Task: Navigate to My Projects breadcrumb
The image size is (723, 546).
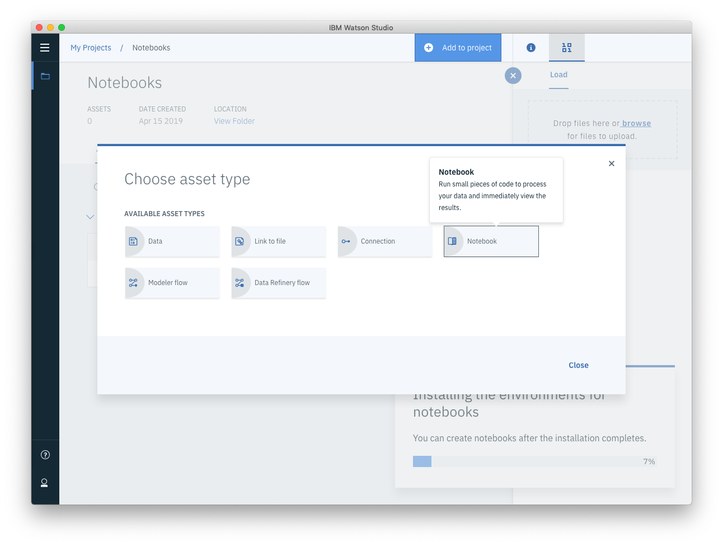Action: 91,48
